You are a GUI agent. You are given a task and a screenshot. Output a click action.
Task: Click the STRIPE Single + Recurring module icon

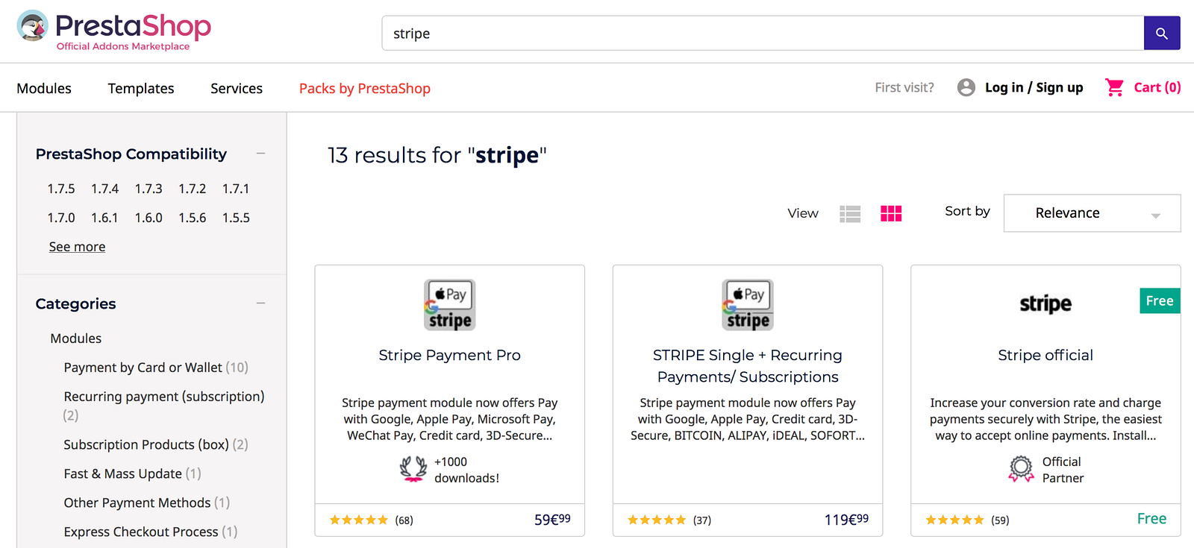point(748,305)
